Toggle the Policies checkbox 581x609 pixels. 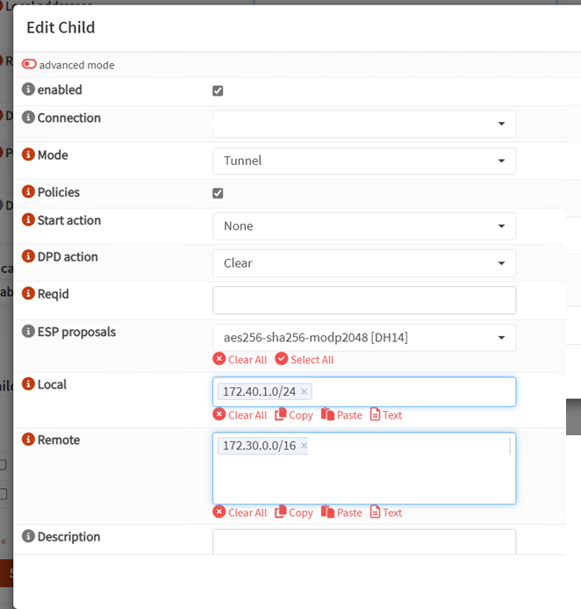pyautogui.click(x=218, y=193)
